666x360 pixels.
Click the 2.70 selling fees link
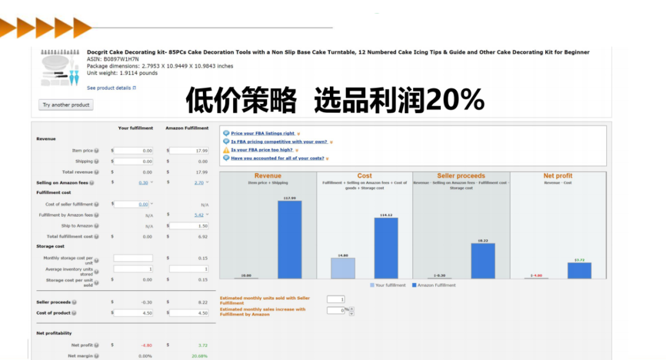[x=199, y=183]
